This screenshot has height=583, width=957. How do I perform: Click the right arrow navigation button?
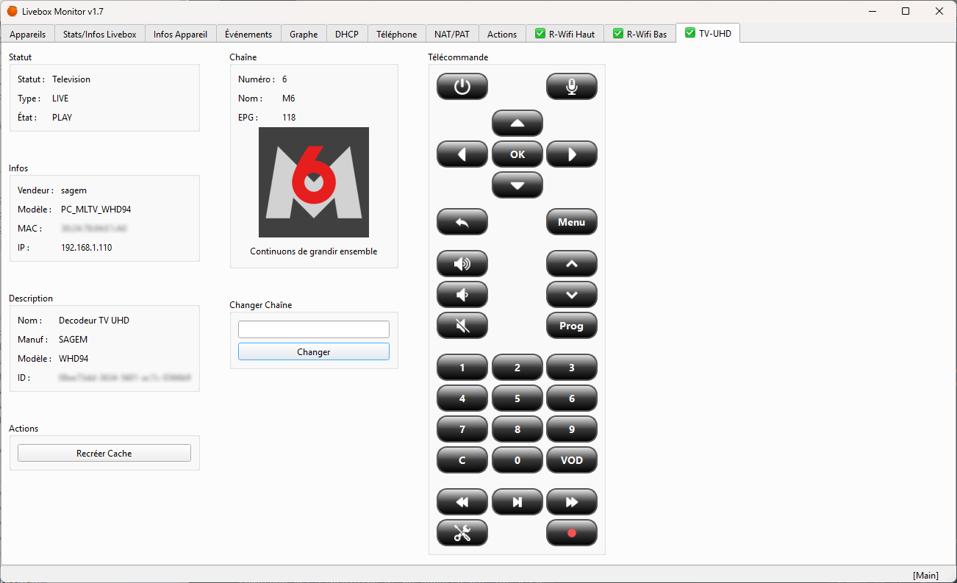tap(572, 154)
